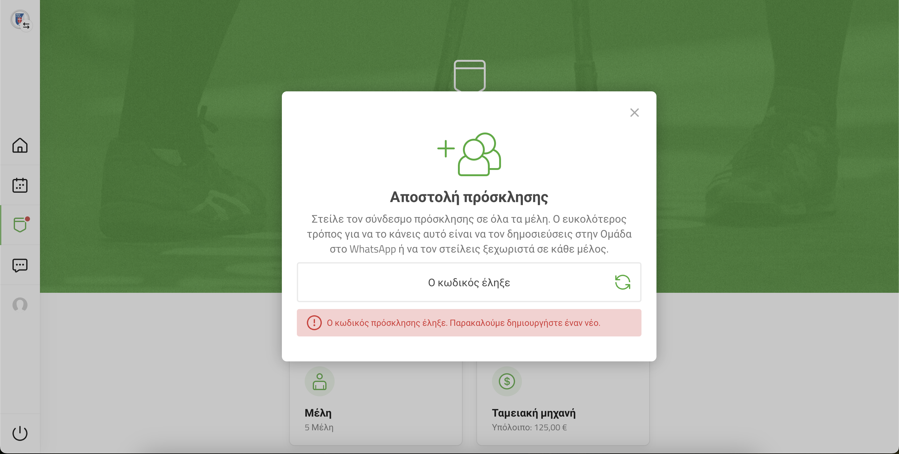Click the 'Ο κωδικός έληξε' code field

[x=469, y=282]
